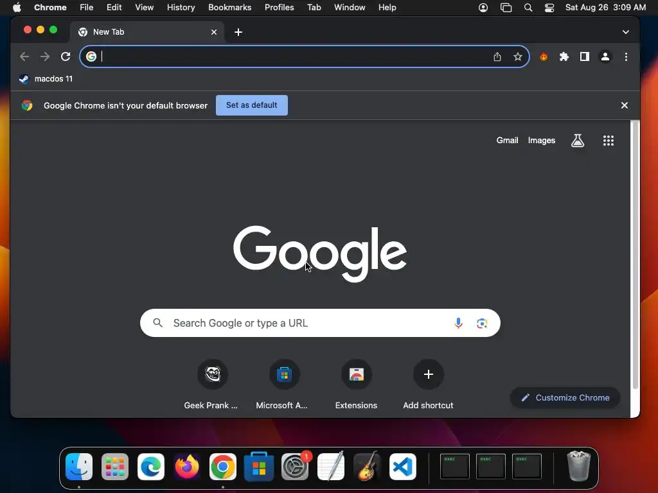Image resolution: width=658 pixels, height=493 pixels.
Task: Dismiss the default browser banner
Action: 625,105
